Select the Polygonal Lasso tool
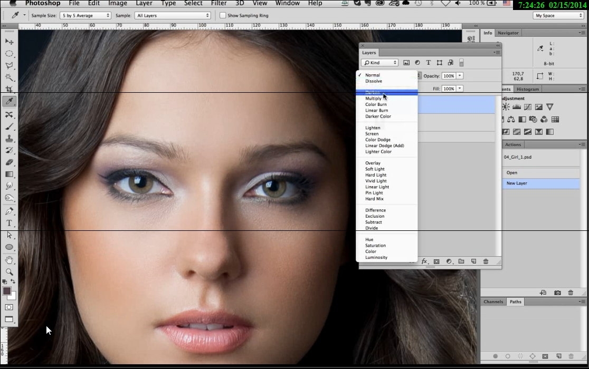 click(x=9, y=65)
